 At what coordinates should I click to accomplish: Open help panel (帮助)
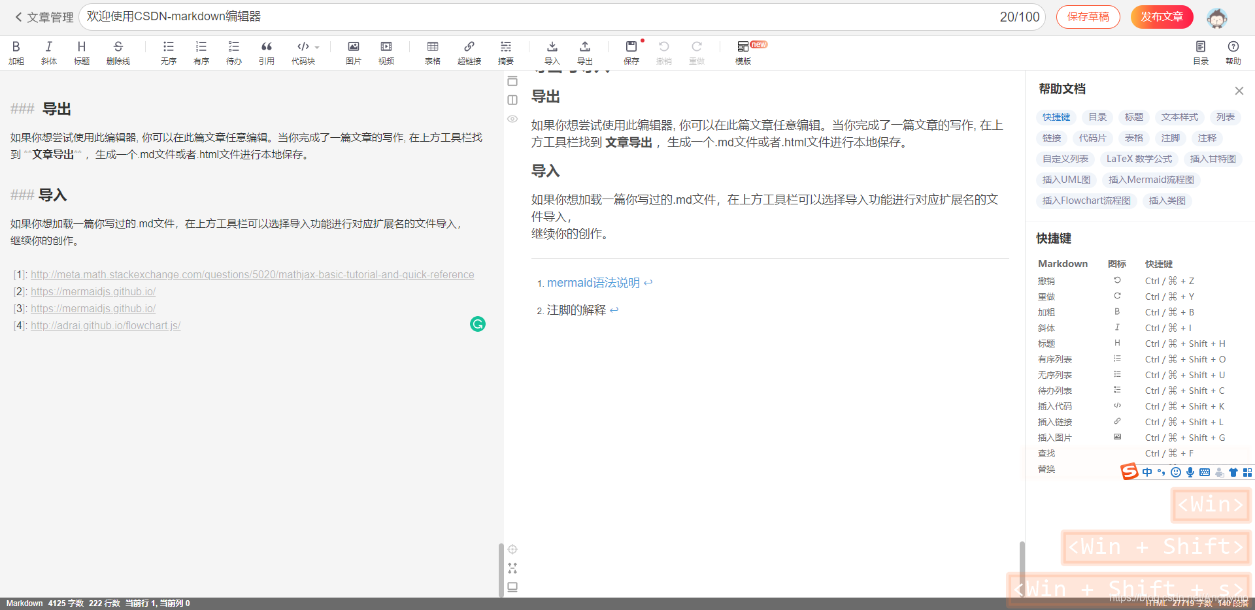pyautogui.click(x=1233, y=52)
